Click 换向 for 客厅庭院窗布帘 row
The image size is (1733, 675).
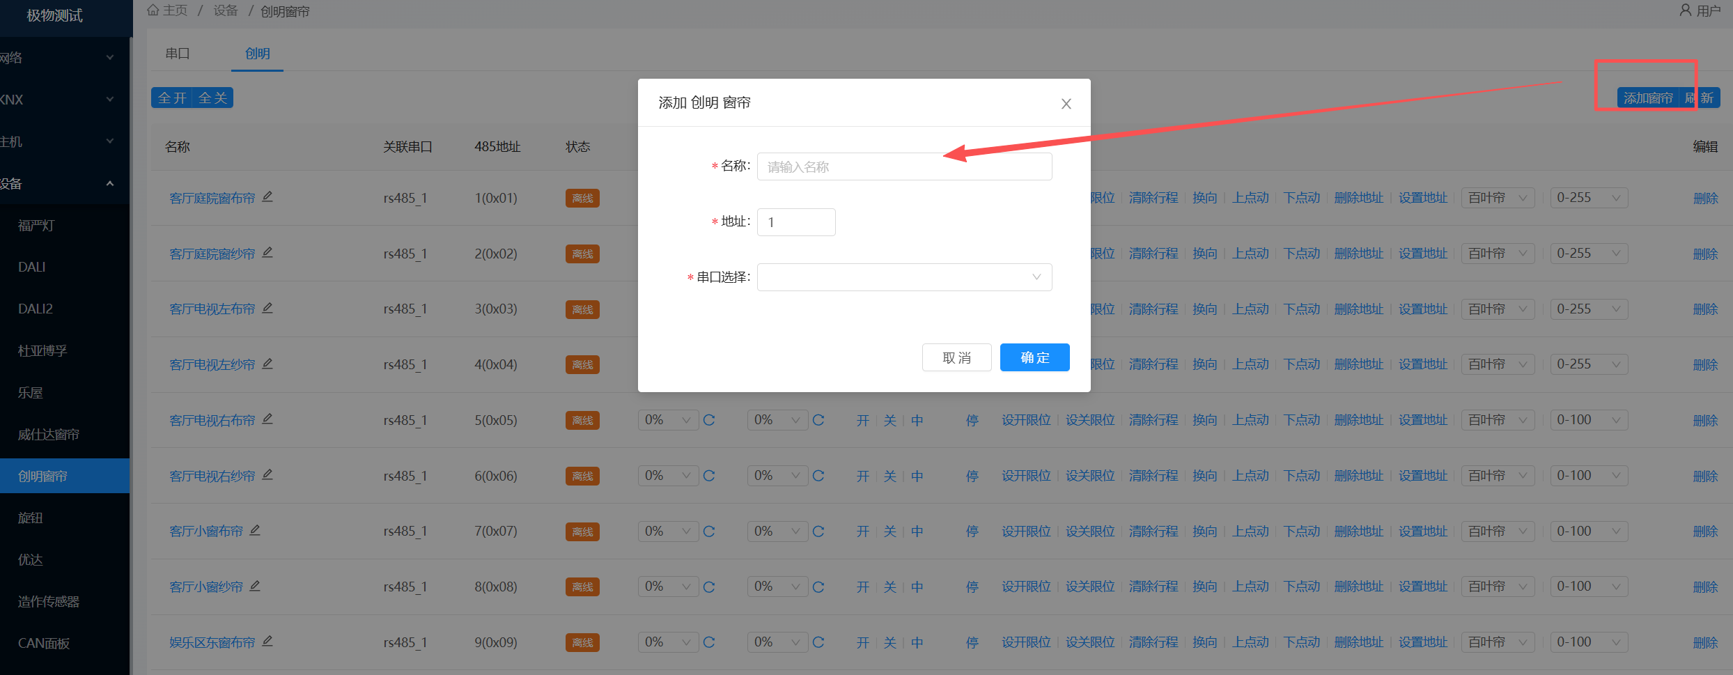point(1205,198)
